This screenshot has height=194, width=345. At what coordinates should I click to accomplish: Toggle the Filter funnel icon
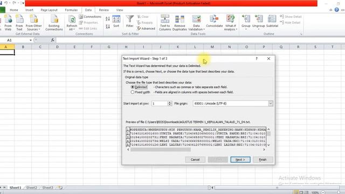point(130,22)
